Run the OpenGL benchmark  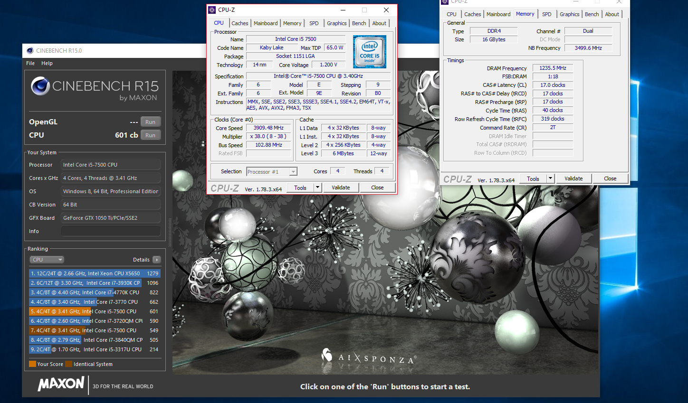(x=151, y=122)
